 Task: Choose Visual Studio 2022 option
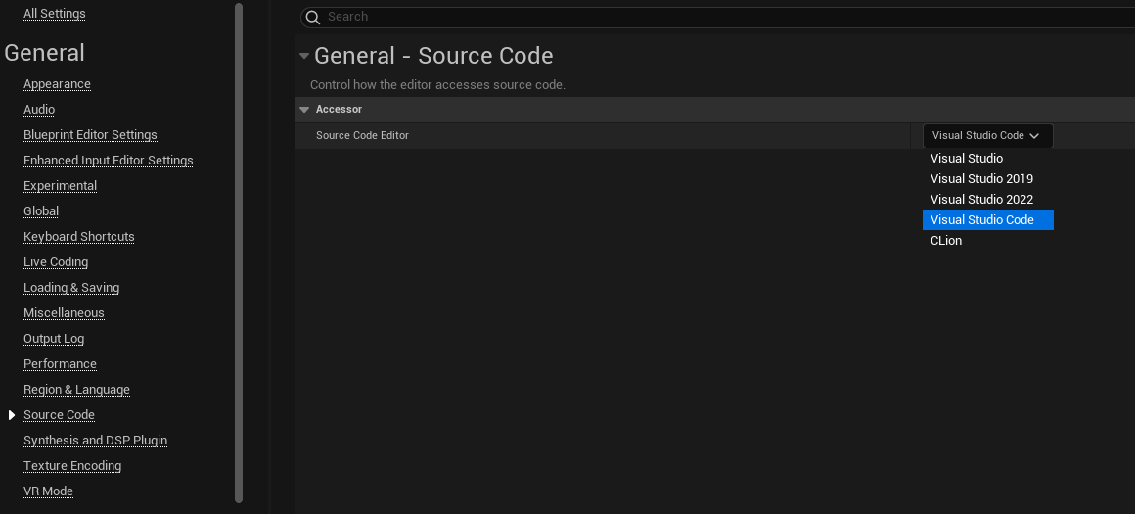pos(987,199)
